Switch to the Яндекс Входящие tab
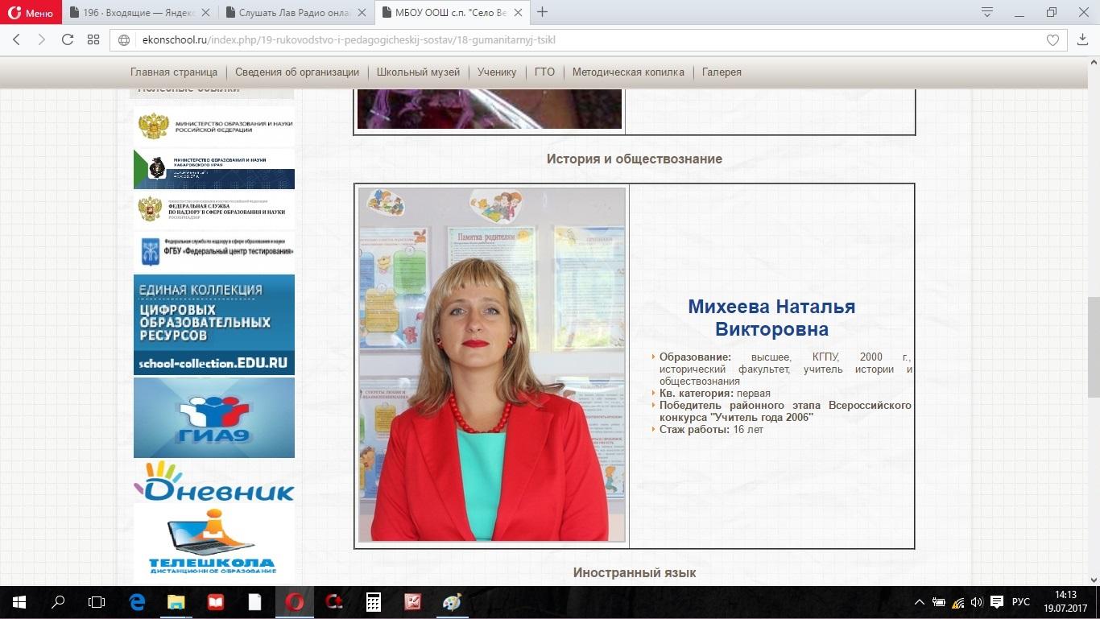The height and width of the screenshot is (619, 1100). click(139, 12)
